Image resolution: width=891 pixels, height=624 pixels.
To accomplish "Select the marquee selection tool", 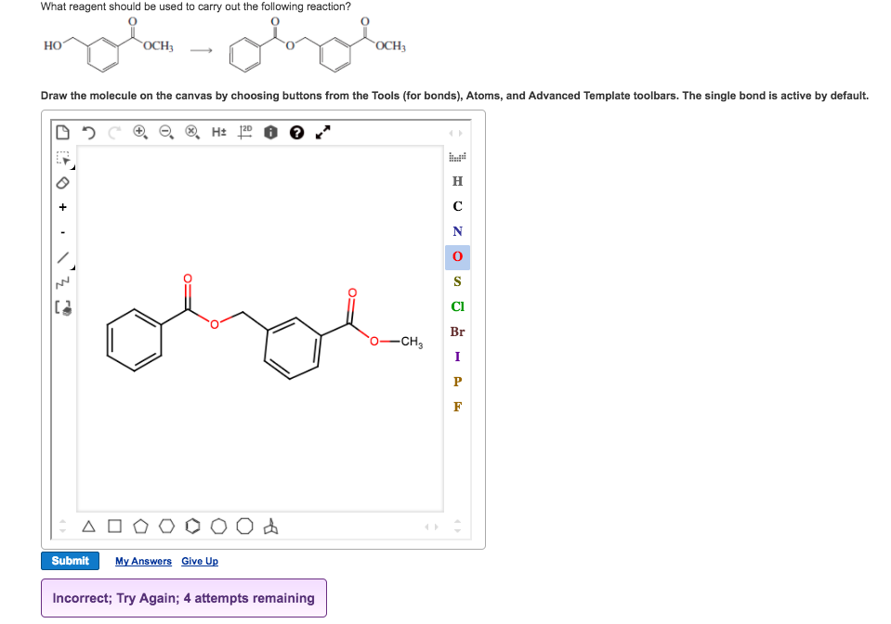I will [x=63, y=158].
